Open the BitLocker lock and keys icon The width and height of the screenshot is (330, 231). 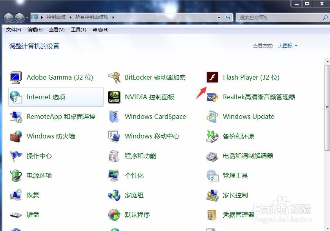coord(114,77)
